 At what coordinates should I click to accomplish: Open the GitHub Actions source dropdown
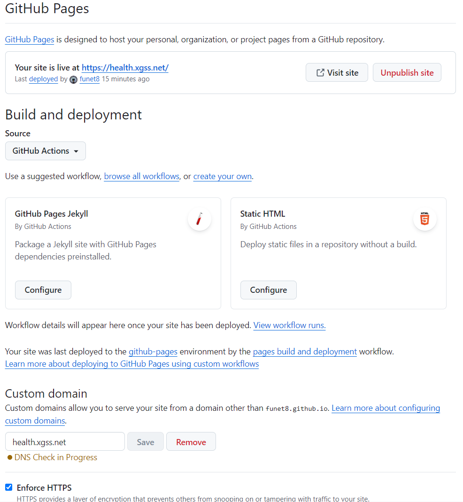point(46,151)
